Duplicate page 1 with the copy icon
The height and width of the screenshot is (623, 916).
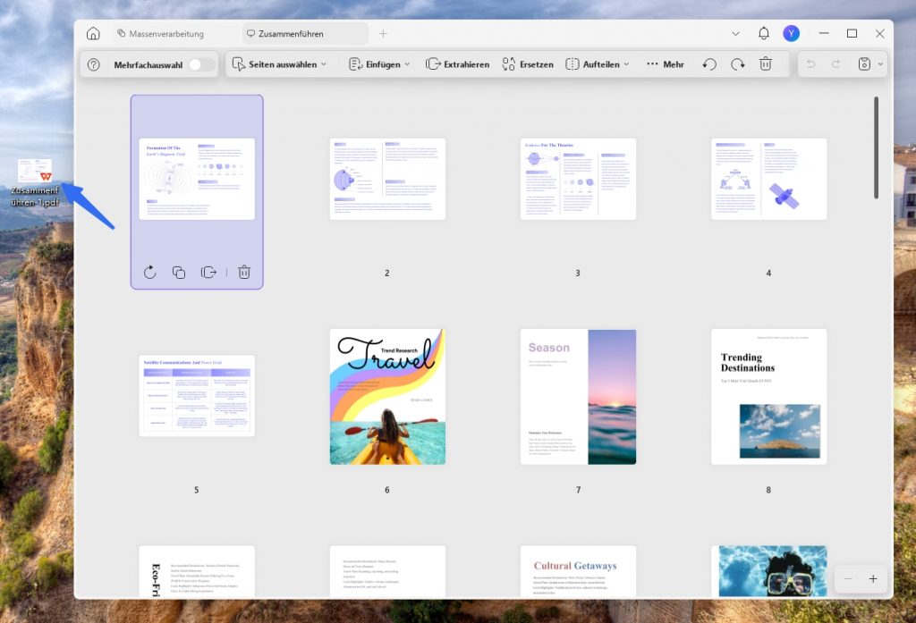point(179,272)
